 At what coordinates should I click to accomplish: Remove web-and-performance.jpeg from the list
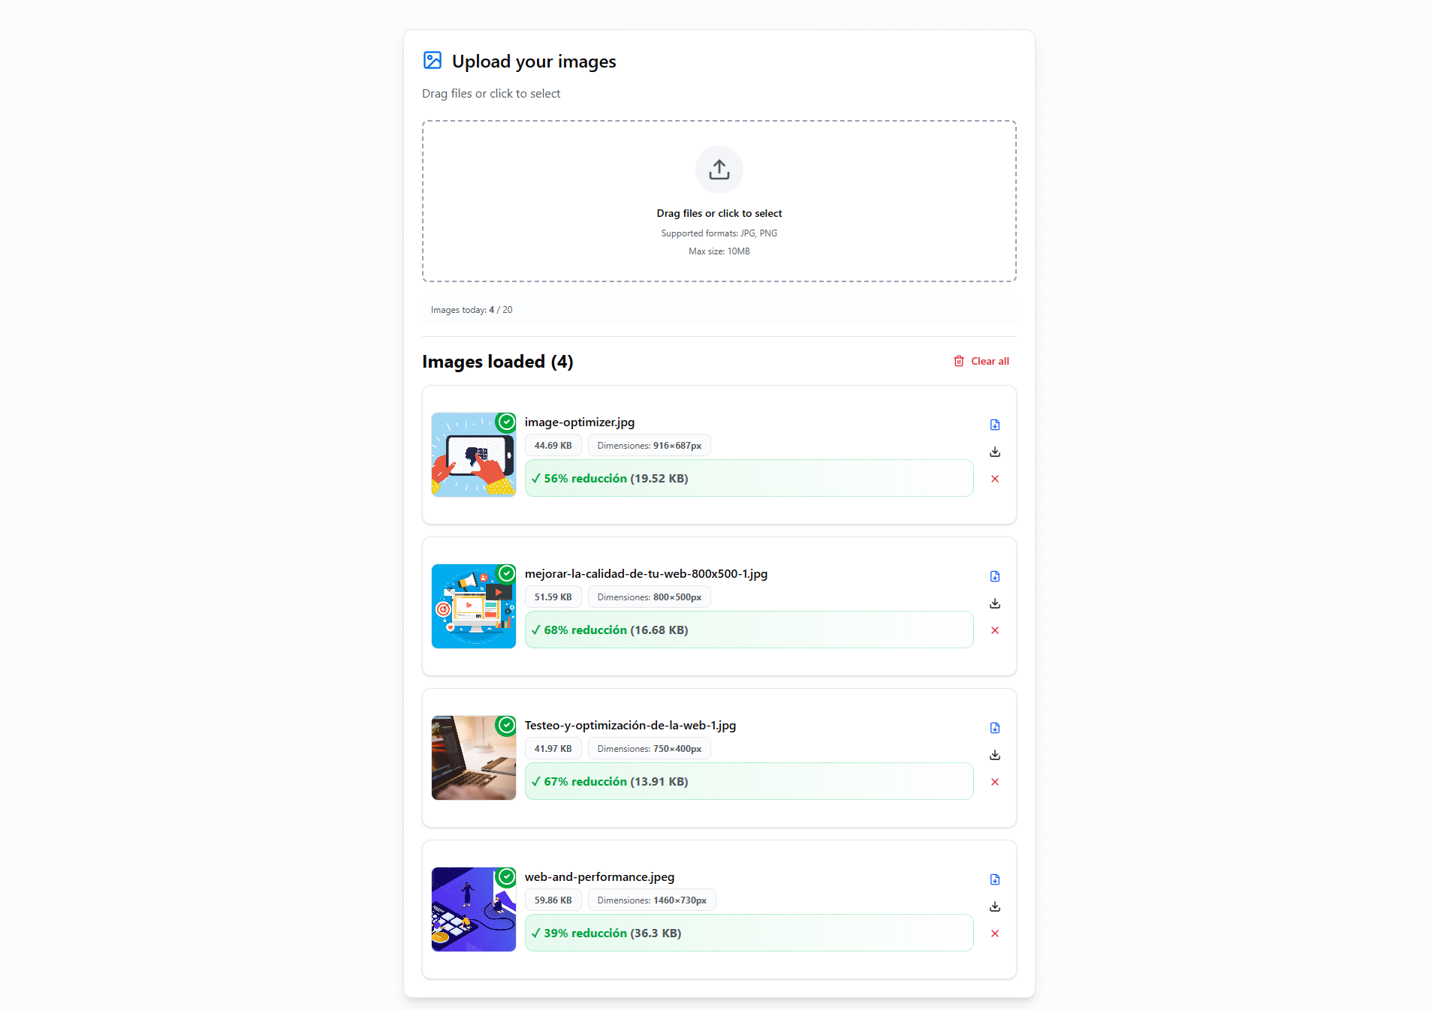(x=995, y=933)
